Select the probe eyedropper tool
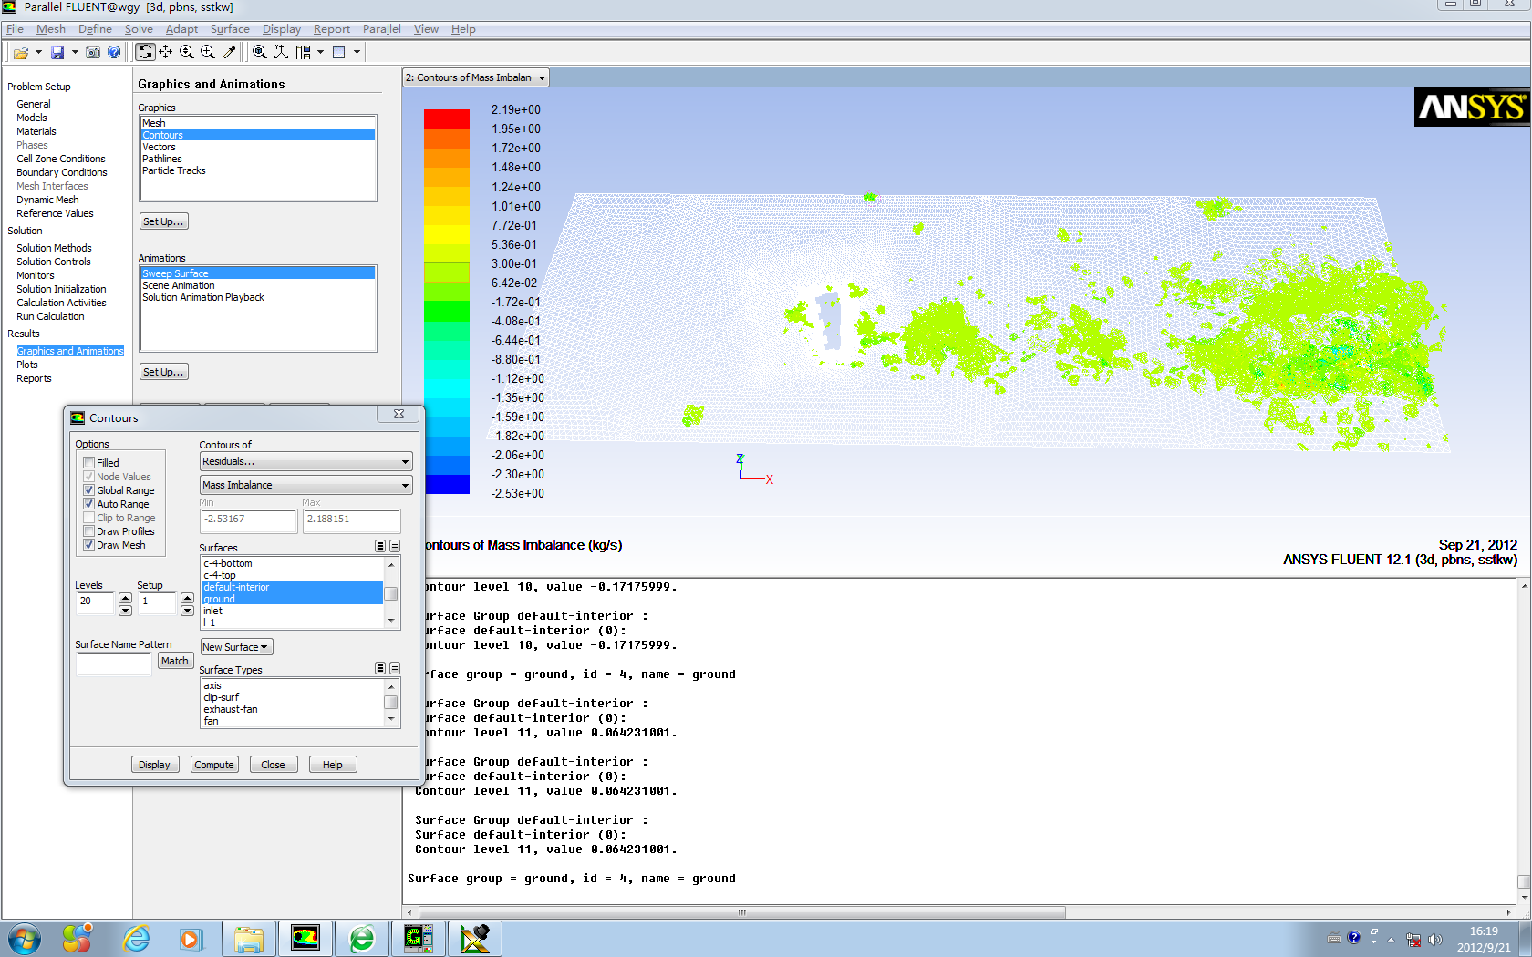The image size is (1532, 957). tap(230, 53)
